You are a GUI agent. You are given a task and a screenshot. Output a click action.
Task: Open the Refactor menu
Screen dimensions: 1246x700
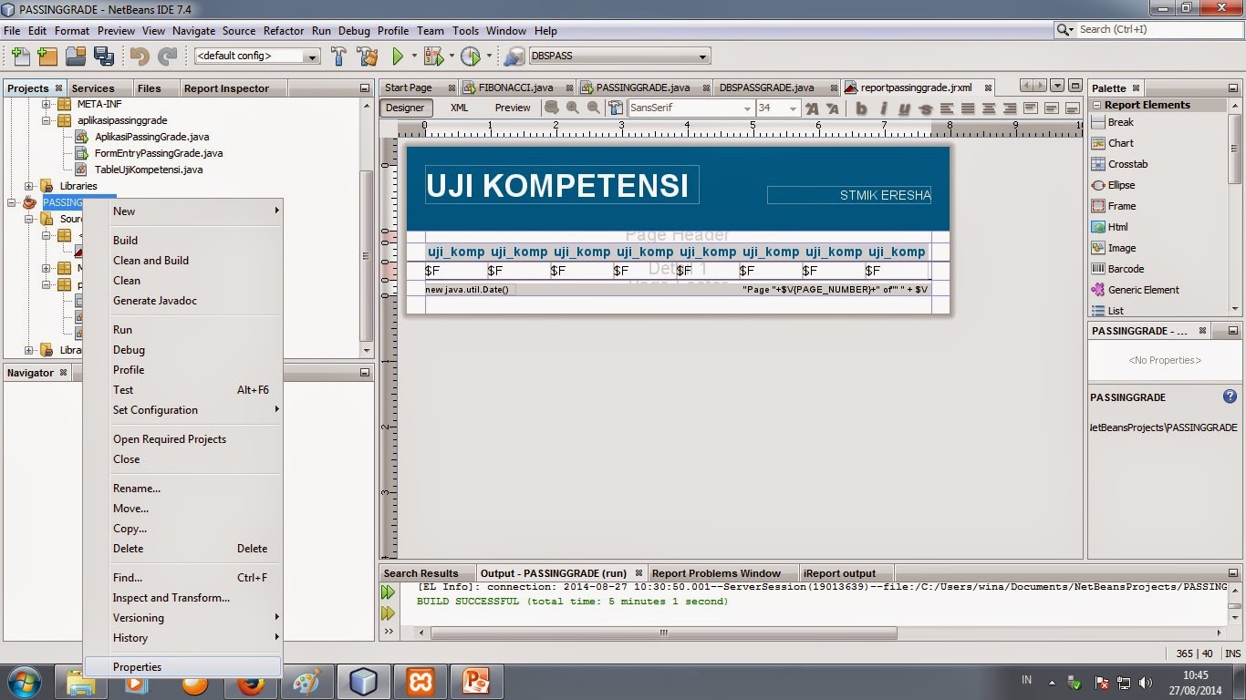coord(284,30)
